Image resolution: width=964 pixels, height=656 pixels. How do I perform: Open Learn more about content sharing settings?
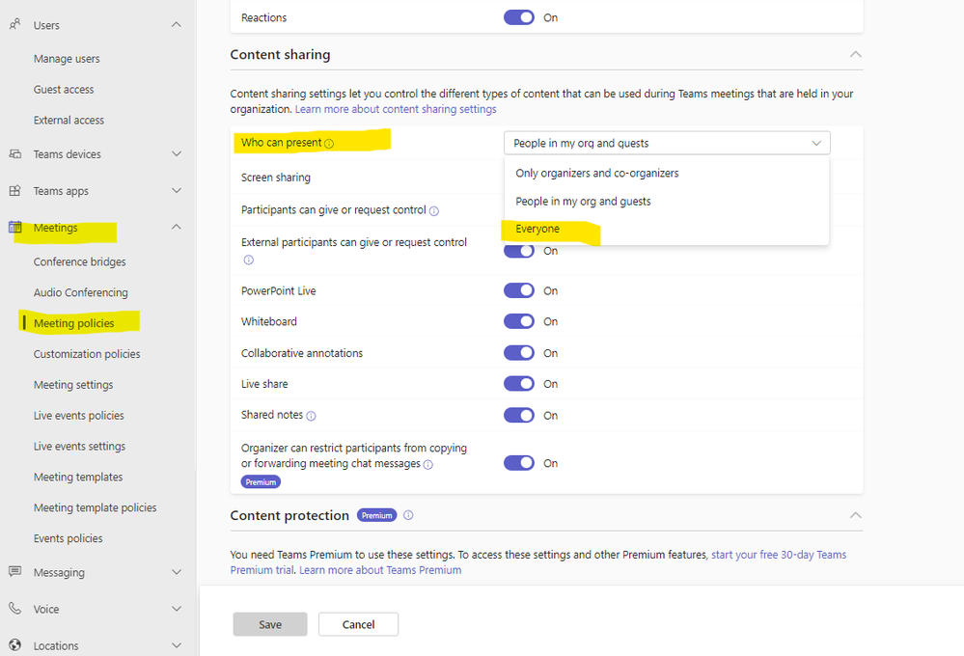[x=396, y=110]
